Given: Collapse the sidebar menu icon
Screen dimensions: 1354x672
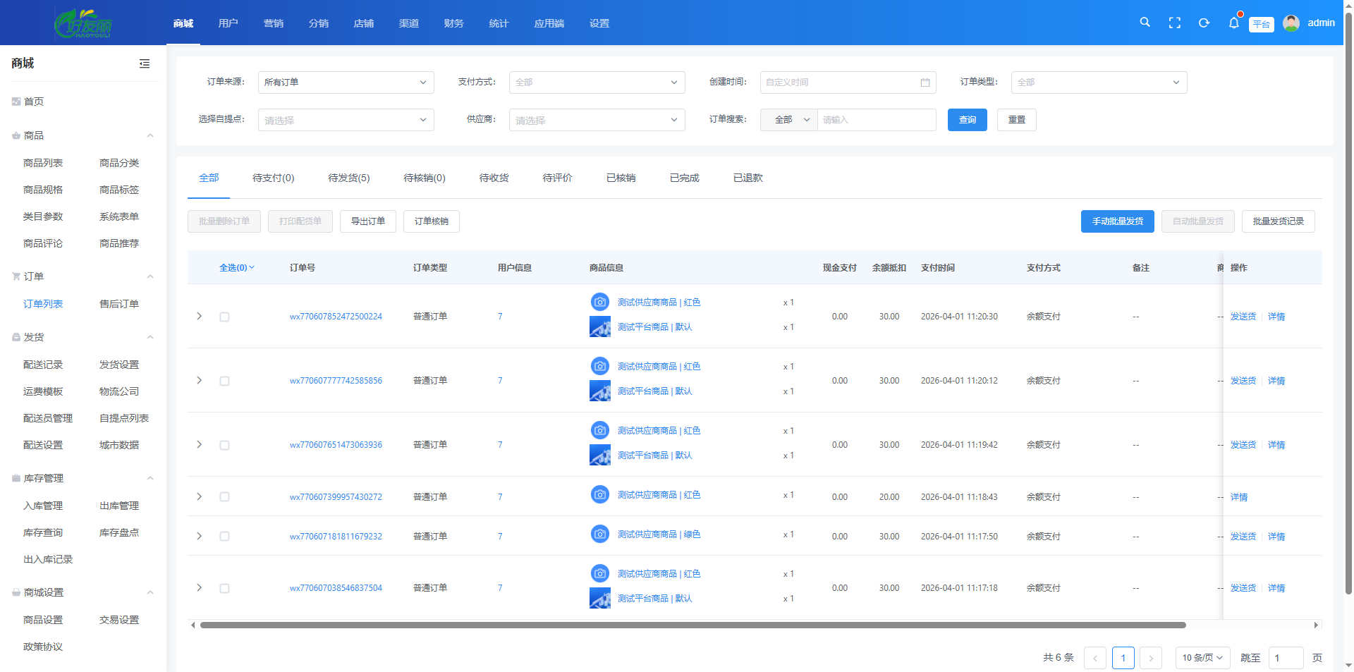Looking at the screenshot, I should [145, 64].
